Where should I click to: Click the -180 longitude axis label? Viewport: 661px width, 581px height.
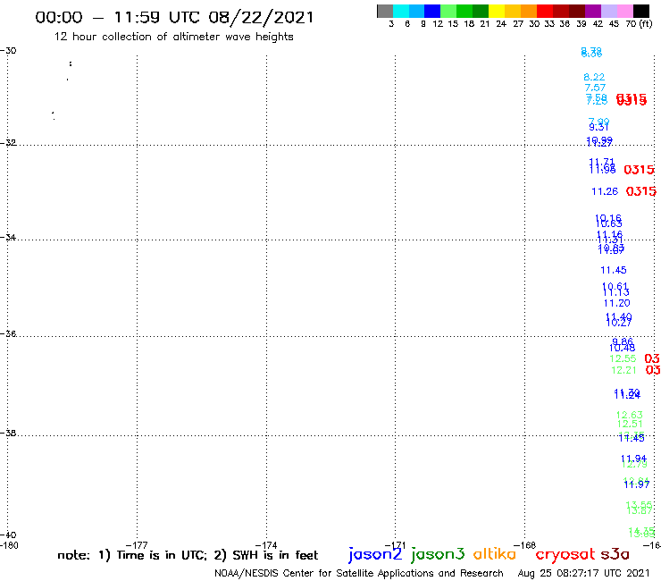[x=9, y=545]
